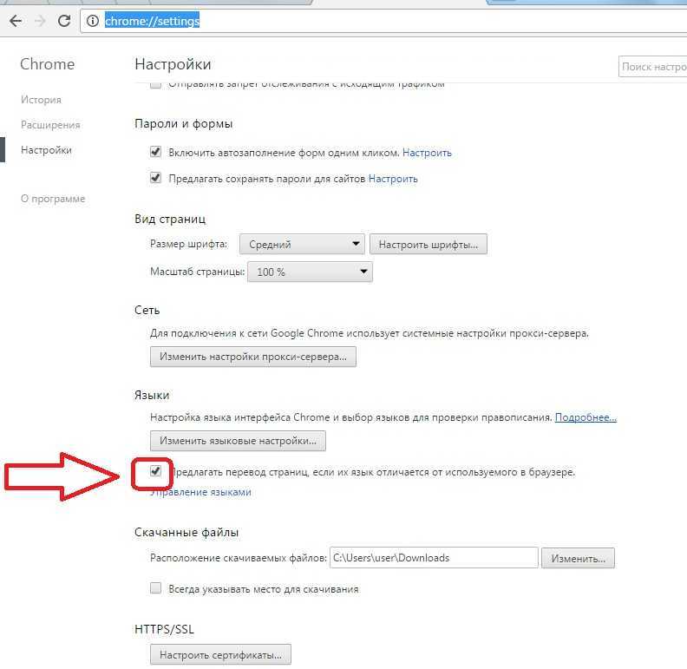Click the site info icon in address bar
The height and width of the screenshot is (669, 687).
click(93, 21)
